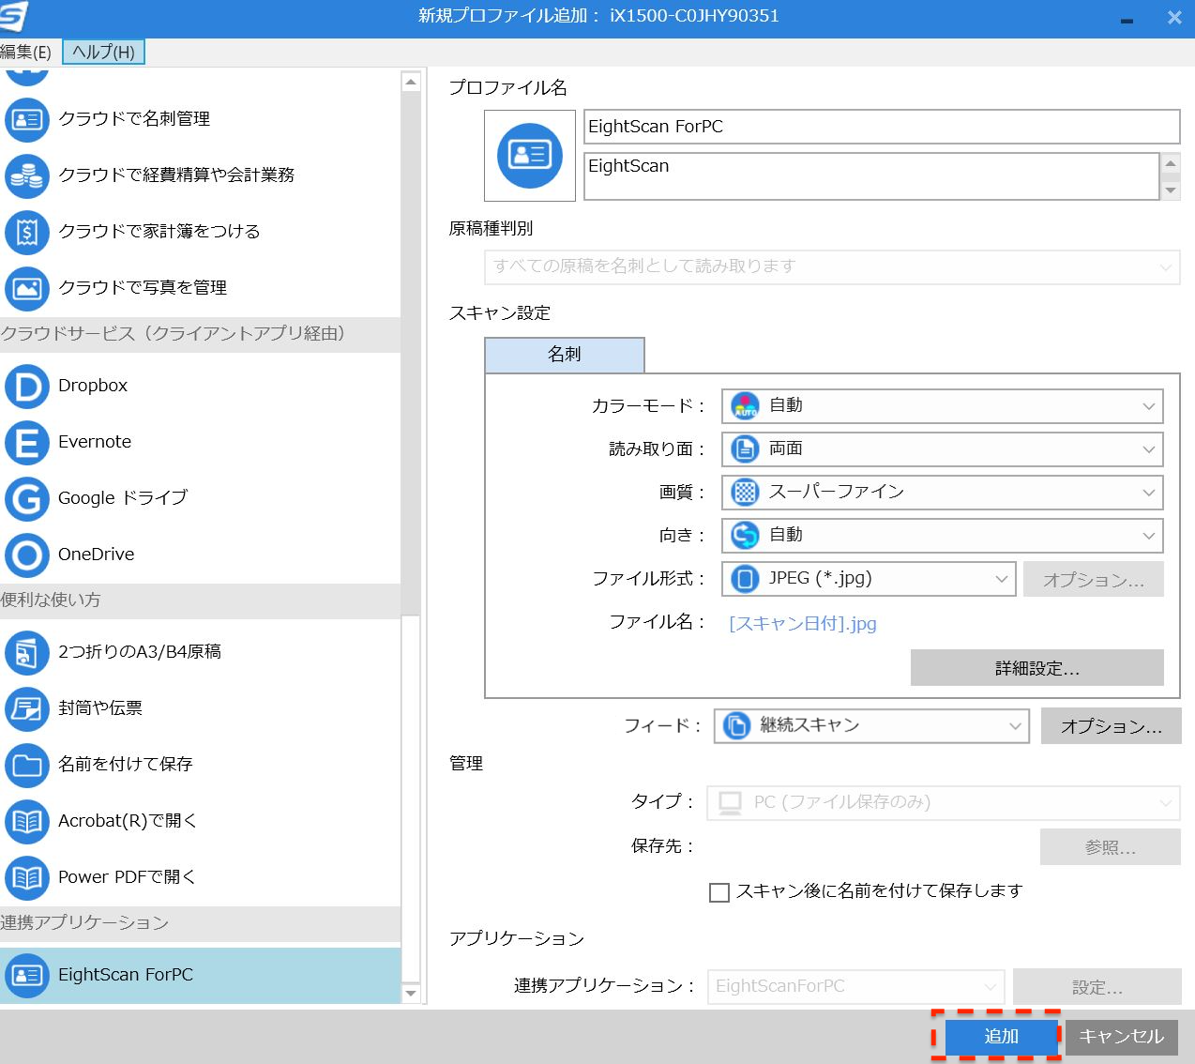The width and height of the screenshot is (1195, 1064).
Task: Click the 参照... browse button
Action: [x=1111, y=847]
